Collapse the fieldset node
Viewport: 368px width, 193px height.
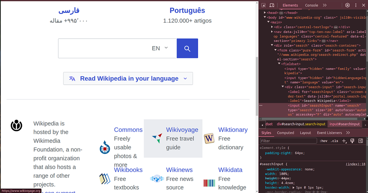[x=279, y=64]
